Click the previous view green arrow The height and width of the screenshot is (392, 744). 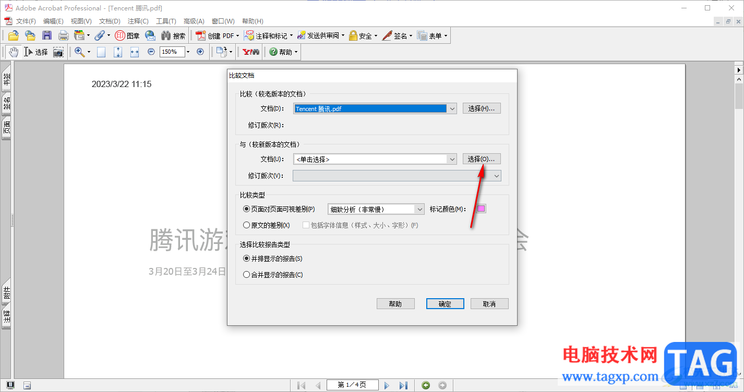426,385
